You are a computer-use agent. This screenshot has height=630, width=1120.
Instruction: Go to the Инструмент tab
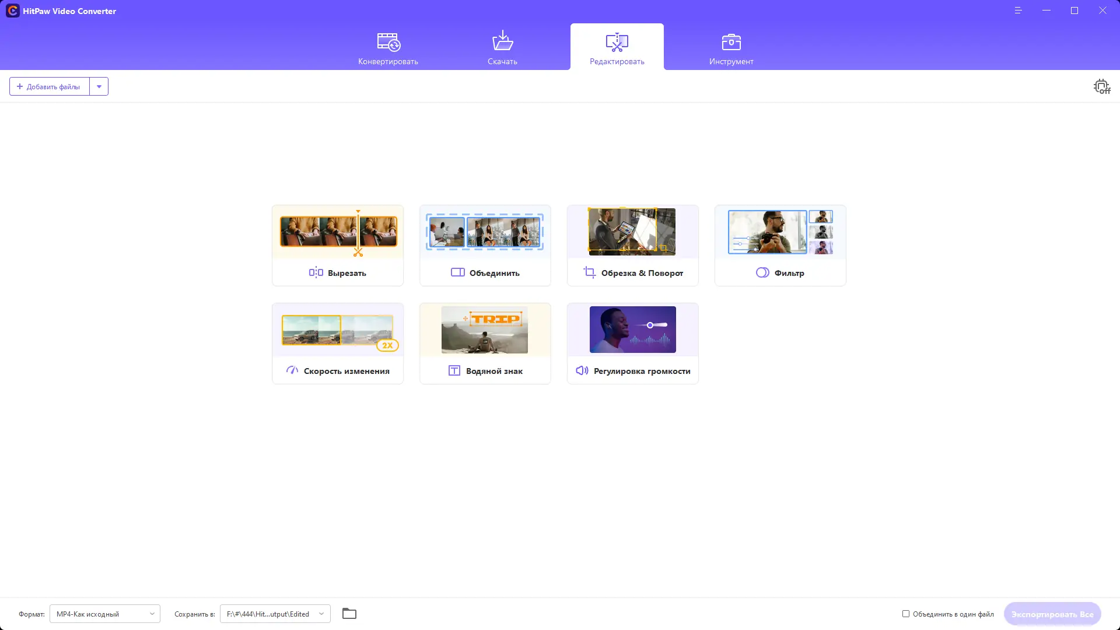pos(731,48)
